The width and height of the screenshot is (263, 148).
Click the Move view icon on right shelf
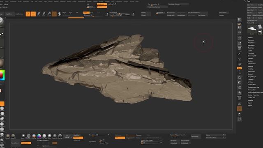tap(239, 83)
